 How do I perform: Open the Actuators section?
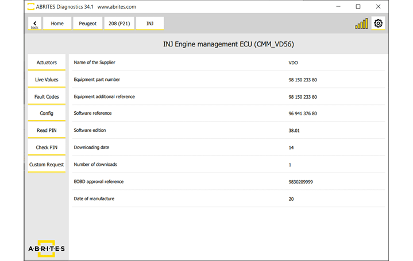pos(47,63)
